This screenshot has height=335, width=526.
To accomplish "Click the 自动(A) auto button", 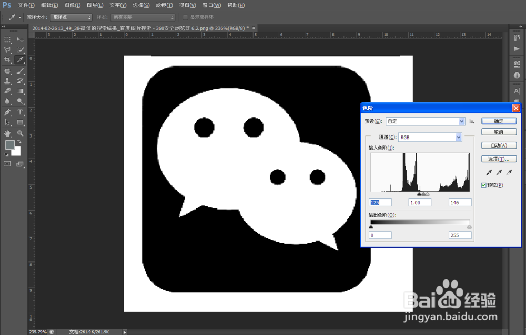I will pyautogui.click(x=499, y=145).
